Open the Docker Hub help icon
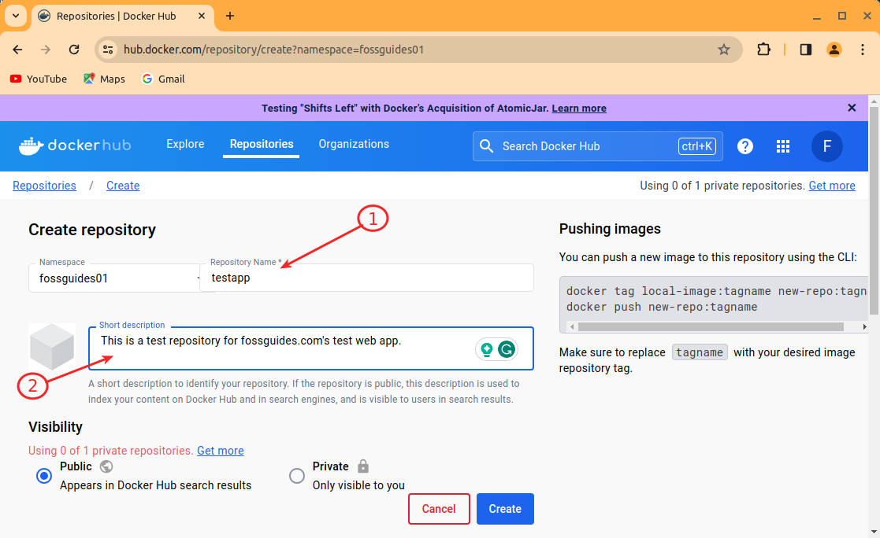The height and width of the screenshot is (538, 880). click(744, 146)
